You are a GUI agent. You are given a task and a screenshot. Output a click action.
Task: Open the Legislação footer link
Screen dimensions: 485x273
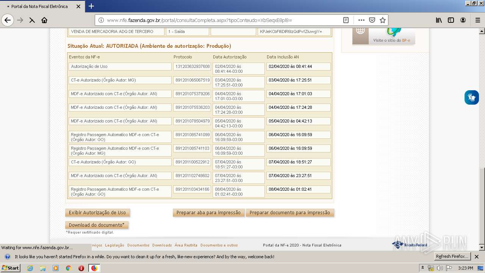114,245
